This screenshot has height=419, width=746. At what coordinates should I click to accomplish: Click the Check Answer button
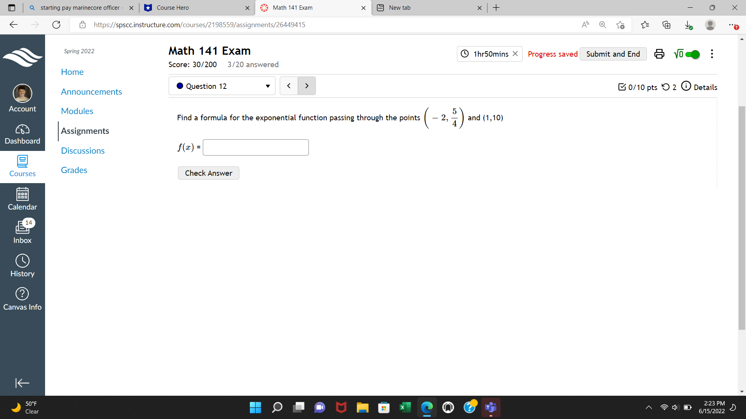tap(208, 173)
